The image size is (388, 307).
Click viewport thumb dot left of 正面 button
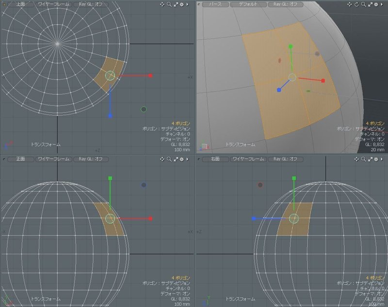click(x=4, y=159)
